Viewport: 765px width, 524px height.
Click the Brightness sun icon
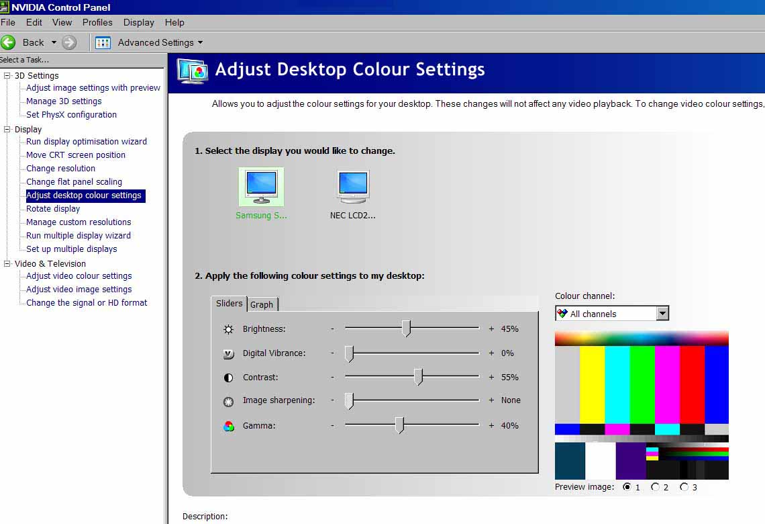pyautogui.click(x=229, y=329)
